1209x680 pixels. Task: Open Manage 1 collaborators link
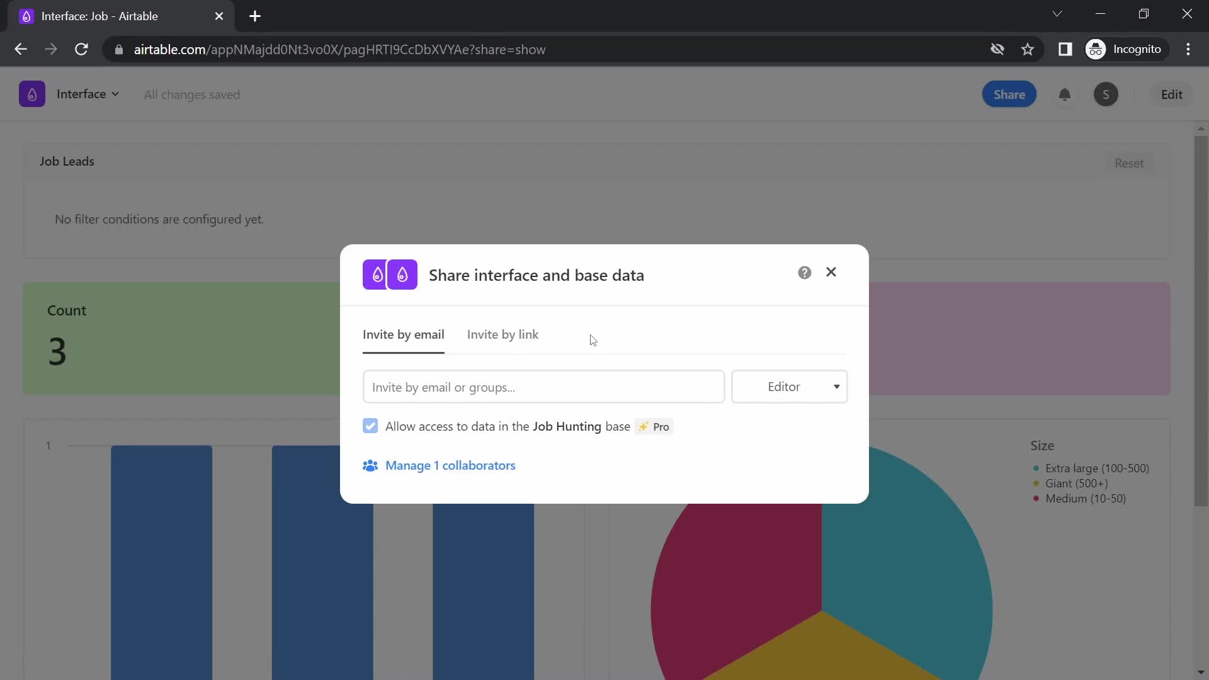(x=450, y=465)
